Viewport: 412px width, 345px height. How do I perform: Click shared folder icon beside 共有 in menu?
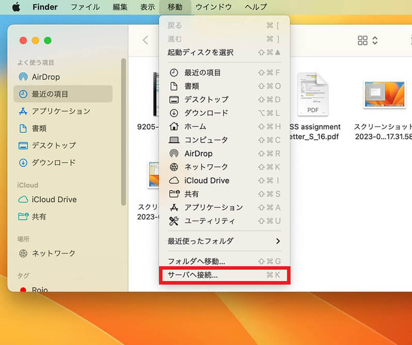click(174, 194)
